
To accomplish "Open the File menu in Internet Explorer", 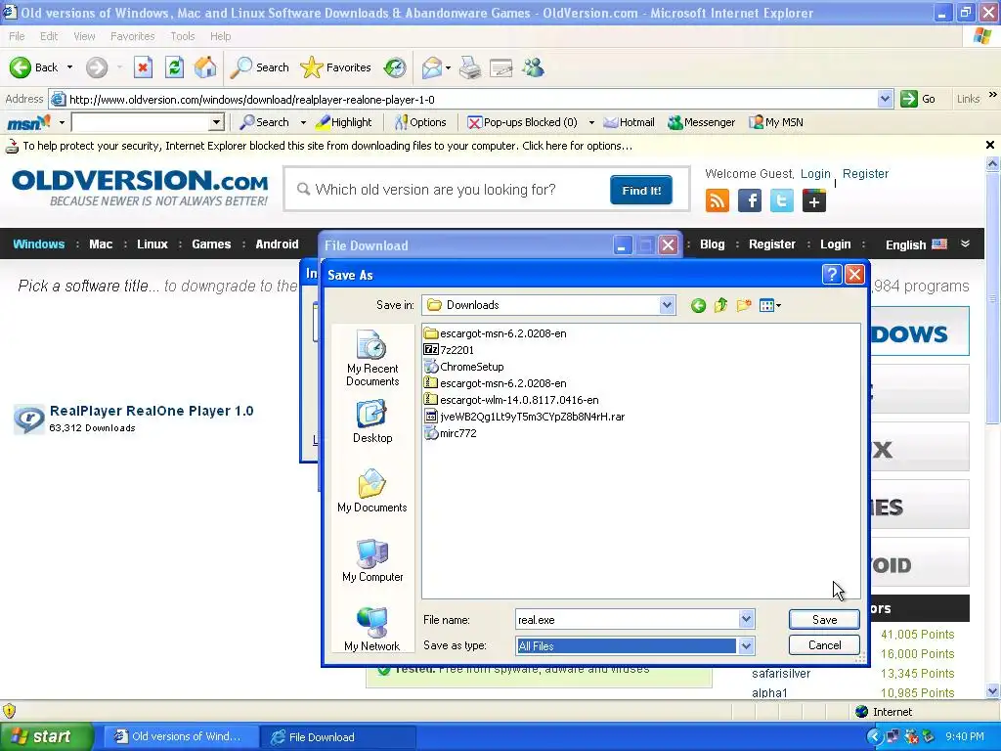I will coord(17,36).
